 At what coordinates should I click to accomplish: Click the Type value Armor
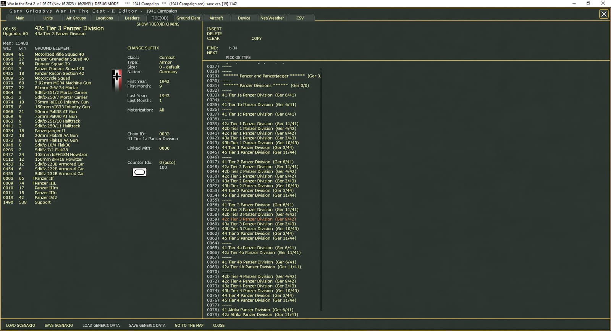(165, 62)
